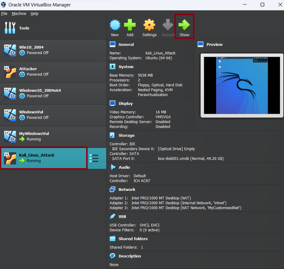
Task: Click the Display section heading
Action: 126,103
